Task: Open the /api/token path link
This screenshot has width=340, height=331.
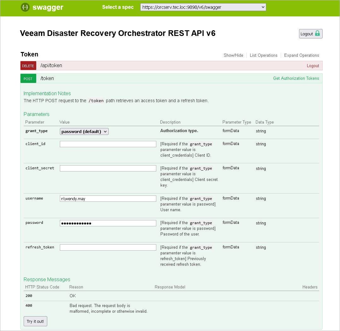Action: point(51,66)
